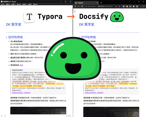146x117 pixels.
Task: Select the DK医学史 browser tab
Action: point(86,3)
